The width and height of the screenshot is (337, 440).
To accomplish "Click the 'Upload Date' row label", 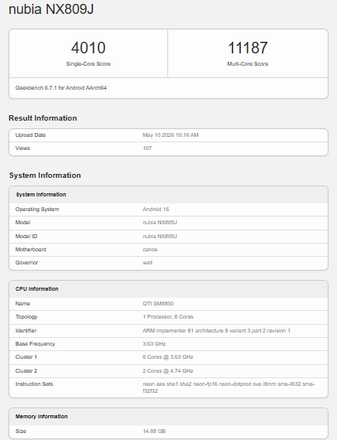I will [x=30, y=135].
